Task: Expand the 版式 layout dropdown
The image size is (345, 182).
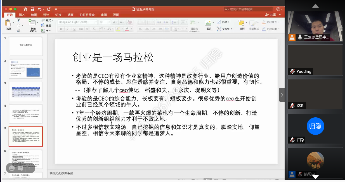Action: coord(48,20)
